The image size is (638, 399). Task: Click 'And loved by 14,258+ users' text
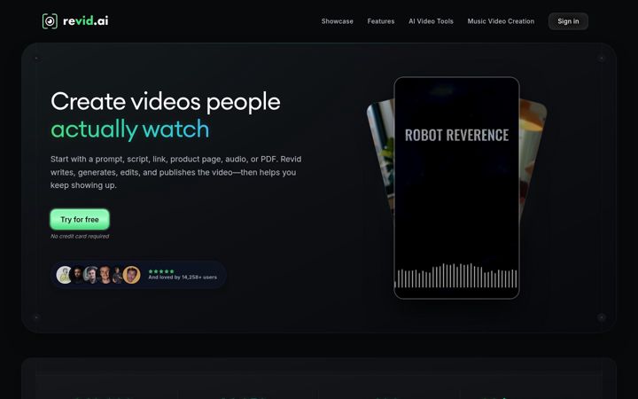(x=183, y=278)
